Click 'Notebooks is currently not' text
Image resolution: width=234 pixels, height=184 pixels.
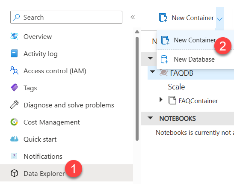point(193,133)
